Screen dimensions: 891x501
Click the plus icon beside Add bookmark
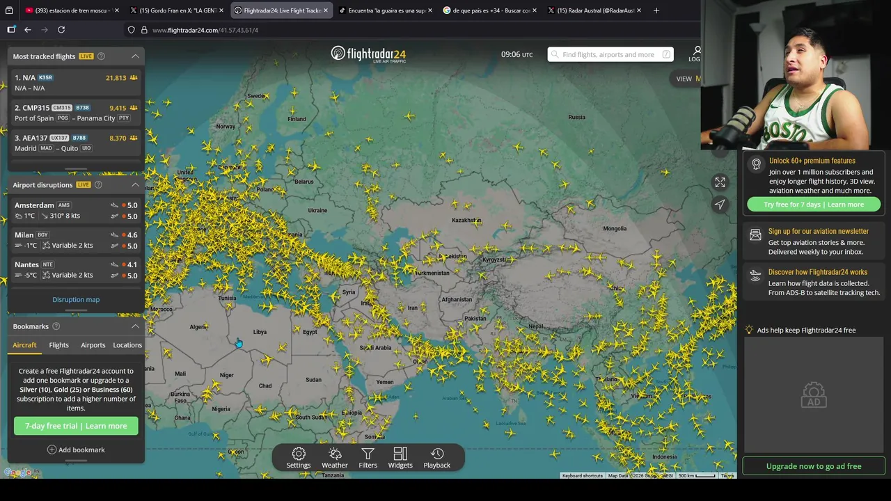point(52,450)
